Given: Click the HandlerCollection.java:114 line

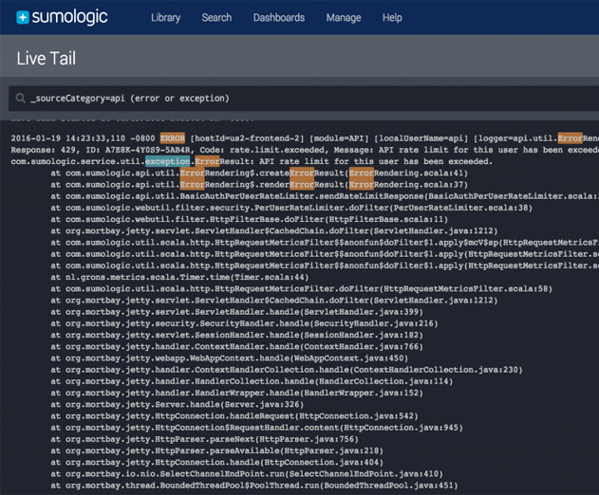Looking at the screenshot, I should [x=252, y=381].
